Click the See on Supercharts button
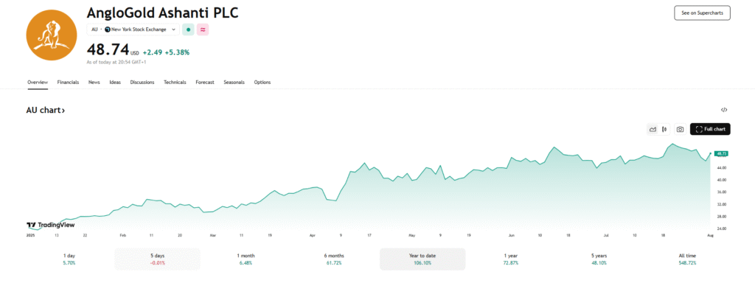 point(702,13)
